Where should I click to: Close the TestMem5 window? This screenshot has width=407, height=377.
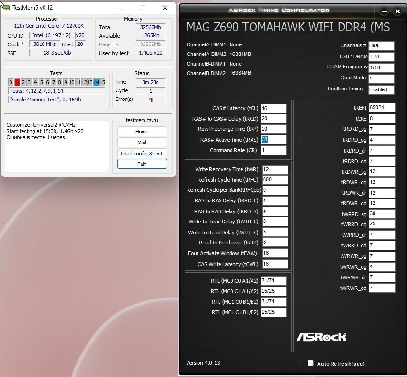165,8
